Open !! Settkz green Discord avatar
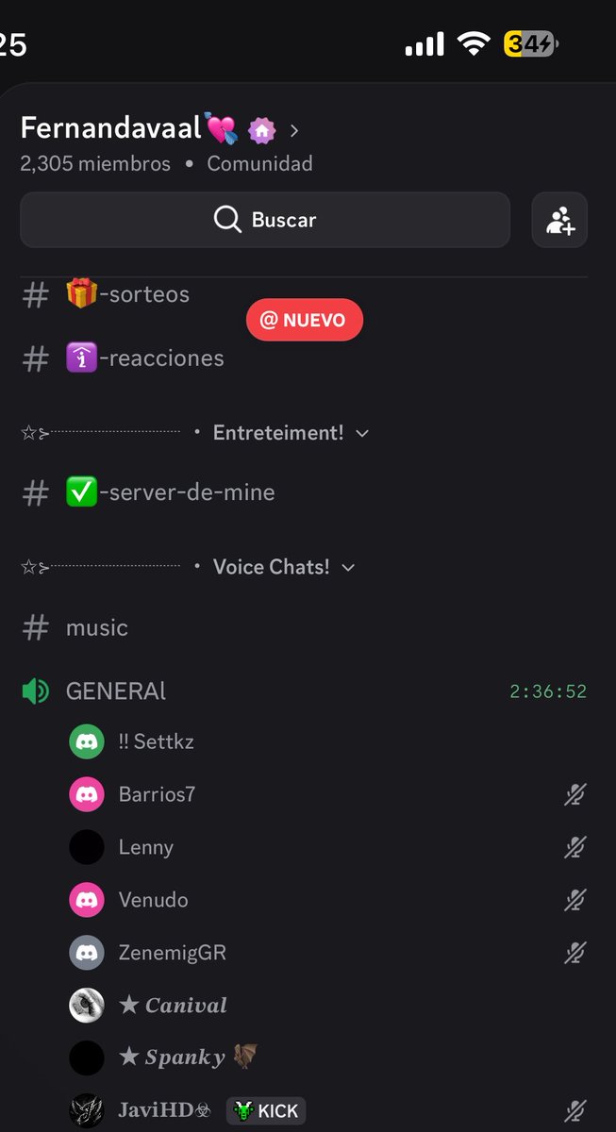This screenshot has width=616, height=1132. point(87,741)
